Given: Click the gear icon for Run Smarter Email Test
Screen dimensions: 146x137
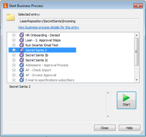Looking at the screenshot, I should (22, 45).
